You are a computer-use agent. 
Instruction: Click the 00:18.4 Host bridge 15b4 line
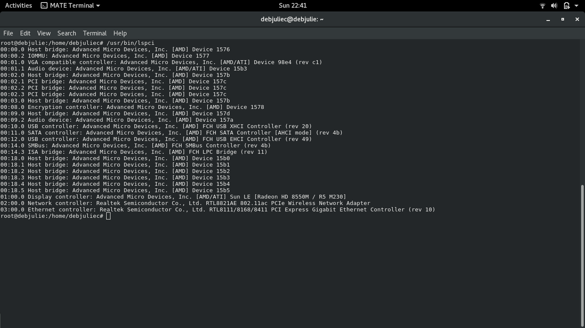(115, 184)
